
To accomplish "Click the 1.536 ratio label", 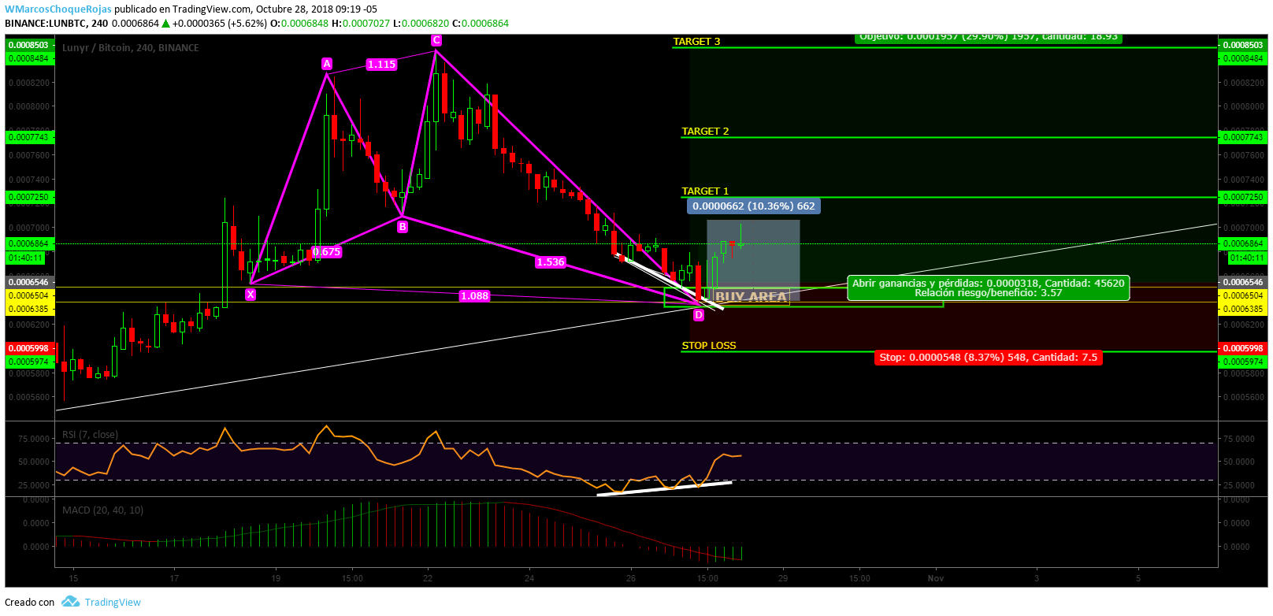I will (551, 262).
